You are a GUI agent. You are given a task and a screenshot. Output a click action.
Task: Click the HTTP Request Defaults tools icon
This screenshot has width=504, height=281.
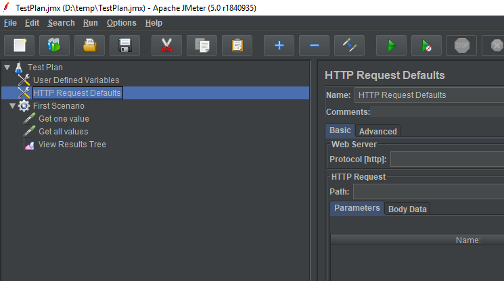24,93
